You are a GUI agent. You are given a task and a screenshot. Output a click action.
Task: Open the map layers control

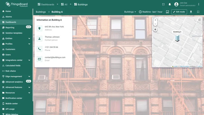155,30
